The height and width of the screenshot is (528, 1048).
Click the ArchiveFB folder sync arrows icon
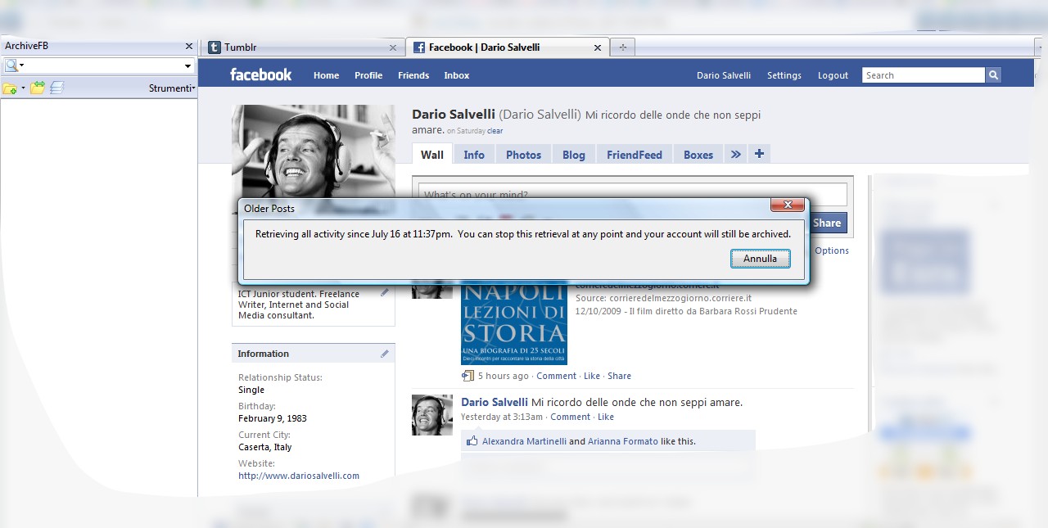pyautogui.click(x=38, y=88)
